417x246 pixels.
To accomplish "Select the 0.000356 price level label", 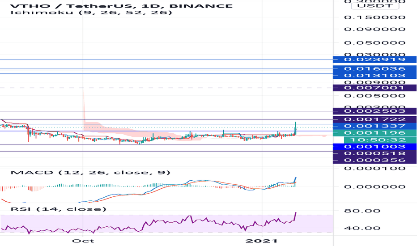I will (374, 160).
